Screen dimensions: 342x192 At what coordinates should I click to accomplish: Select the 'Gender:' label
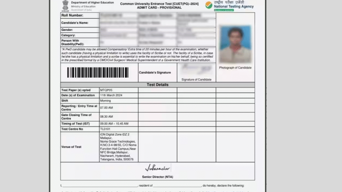coord(67,30)
